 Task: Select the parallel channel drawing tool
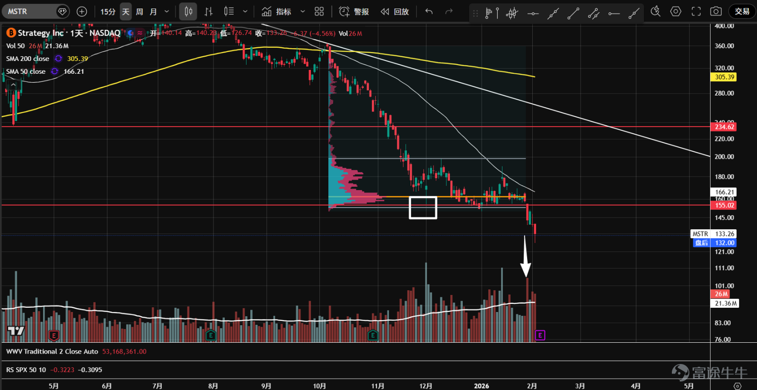click(593, 14)
